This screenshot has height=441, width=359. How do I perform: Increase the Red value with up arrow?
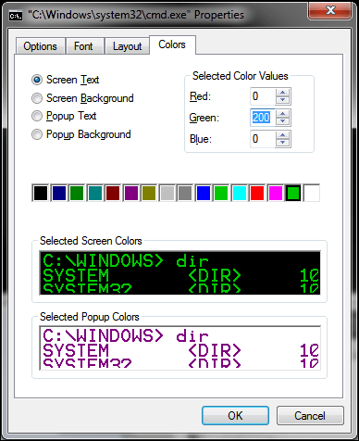pyautogui.click(x=282, y=93)
